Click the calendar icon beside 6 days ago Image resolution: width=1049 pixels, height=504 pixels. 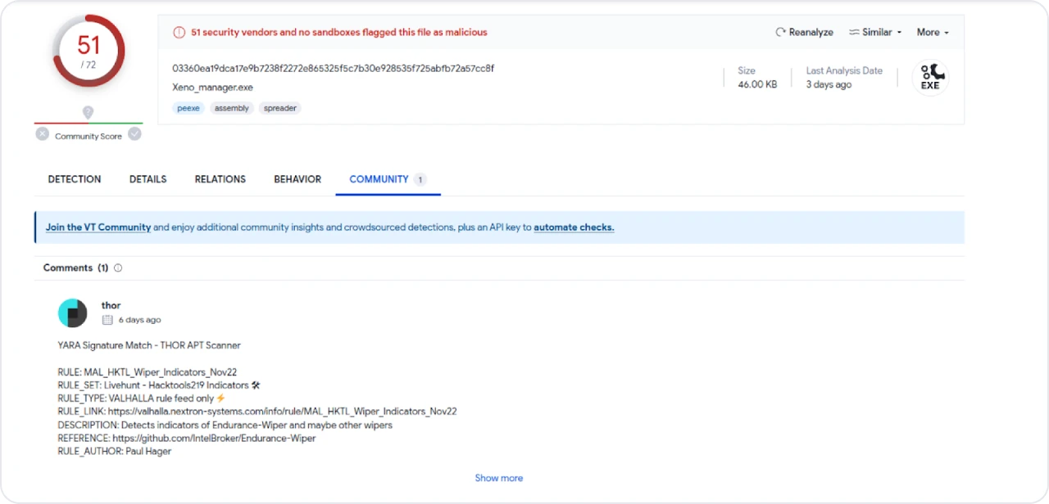pyautogui.click(x=107, y=320)
